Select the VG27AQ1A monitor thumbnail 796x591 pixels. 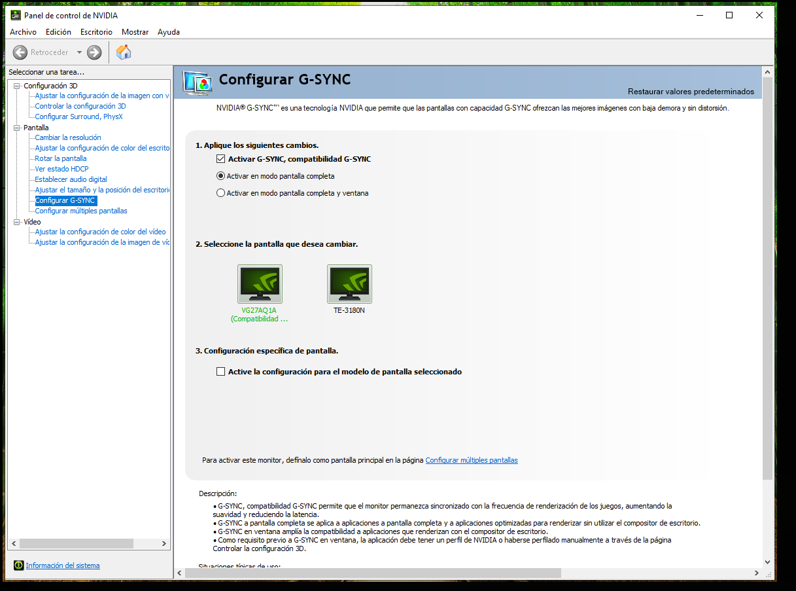click(x=260, y=284)
